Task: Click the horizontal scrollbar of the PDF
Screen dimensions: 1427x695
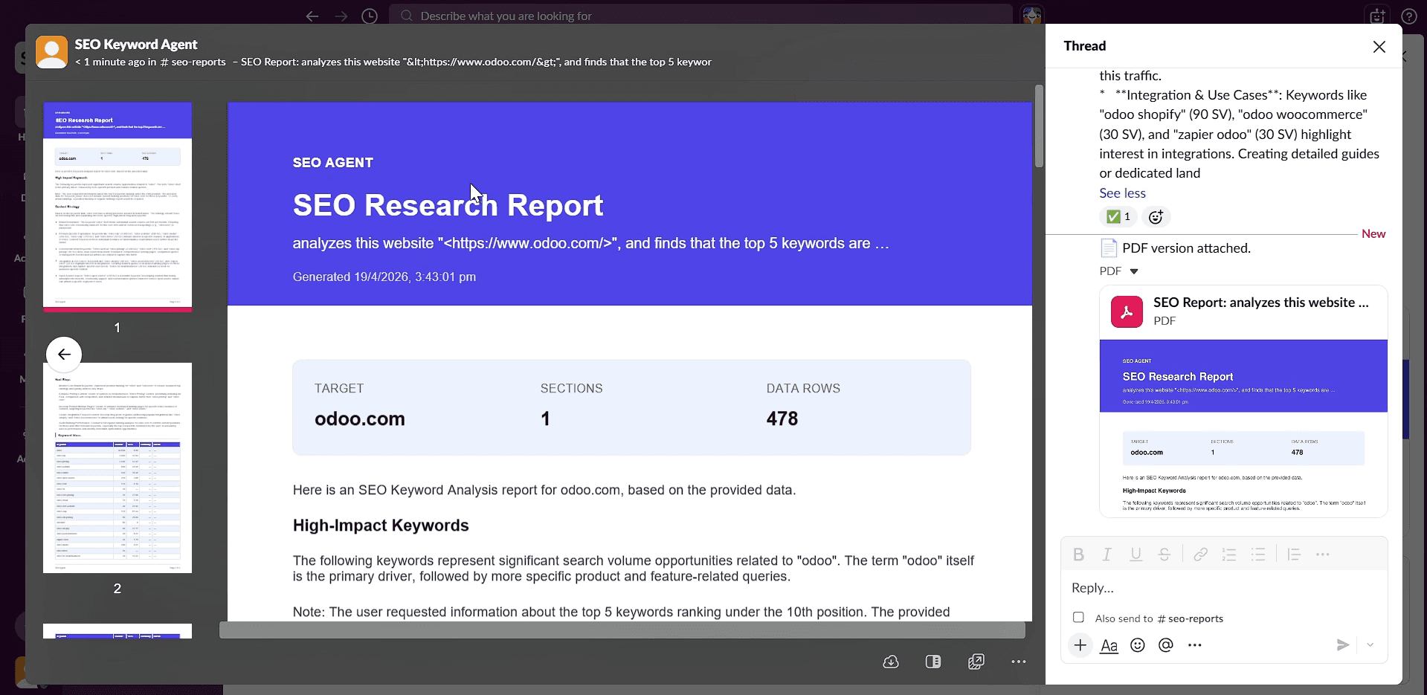Action: (622, 630)
